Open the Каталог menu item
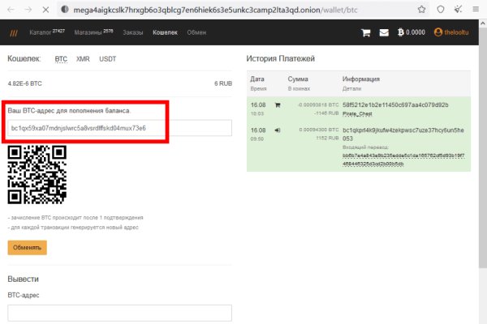 tap(45, 33)
